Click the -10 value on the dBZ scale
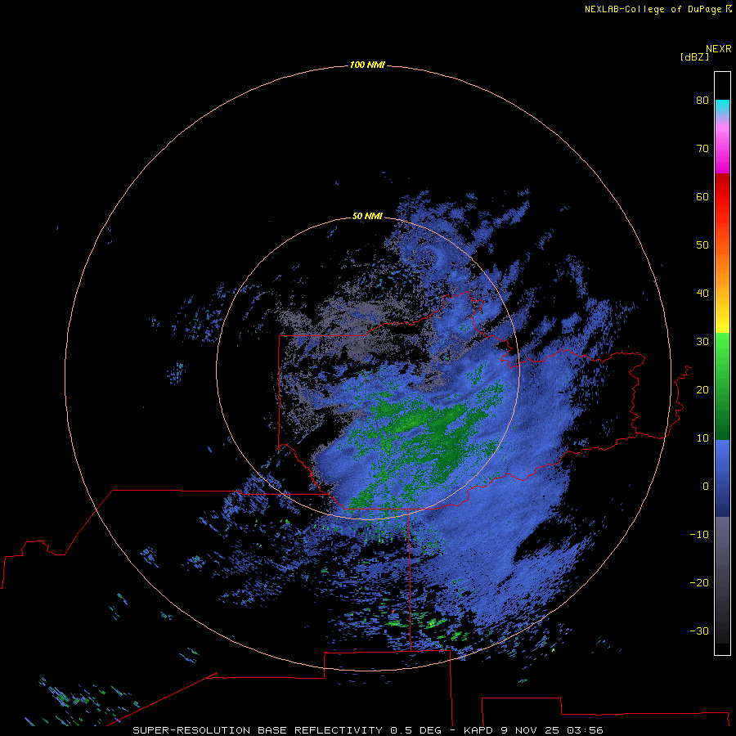 699,535
